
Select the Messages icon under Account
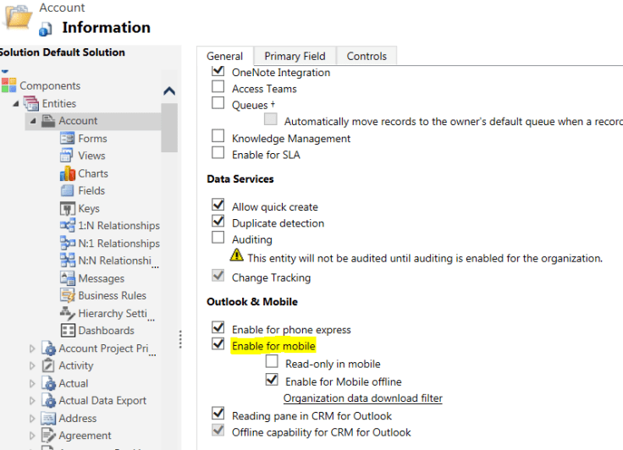(x=68, y=278)
